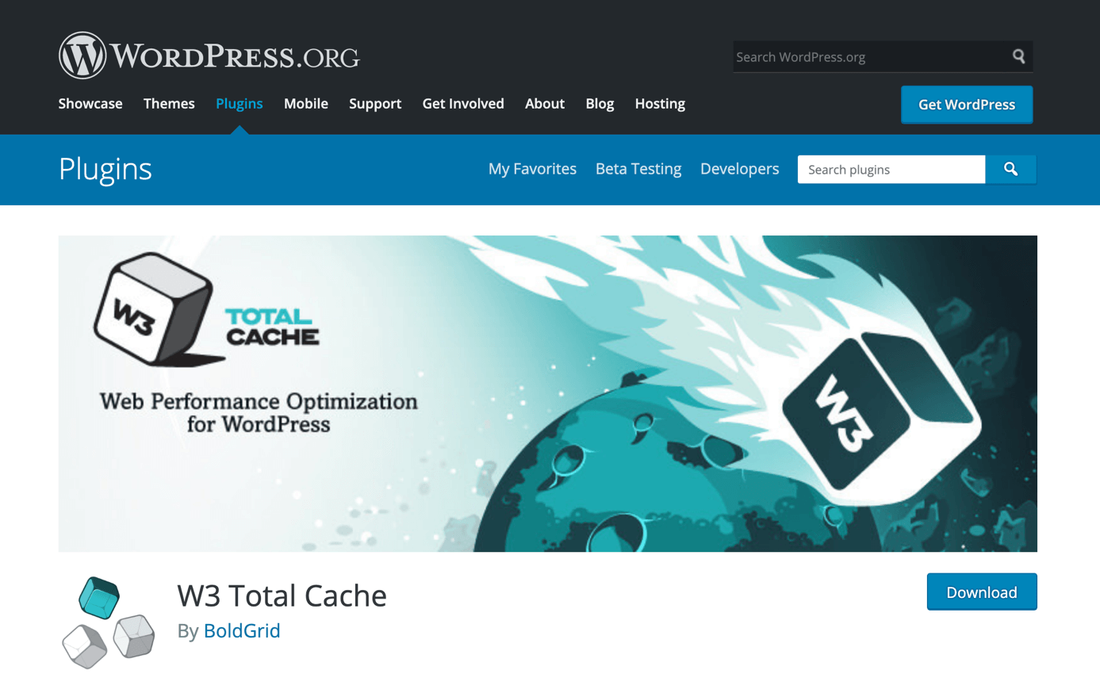Viewport: 1100px width, 697px height.
Task: Select the Plugins menu item
Action: [x=239, y=104]
